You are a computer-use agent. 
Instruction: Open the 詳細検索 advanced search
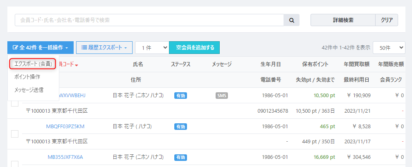pyautogui.click(x=343, y=20)
